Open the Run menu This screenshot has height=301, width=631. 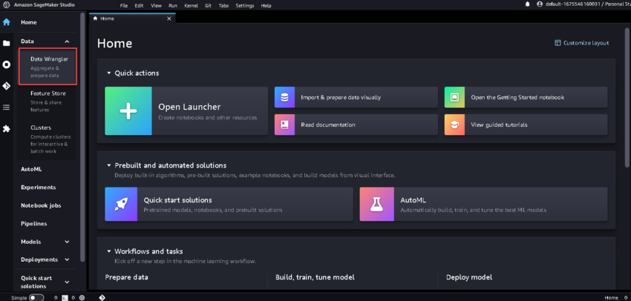173,6
